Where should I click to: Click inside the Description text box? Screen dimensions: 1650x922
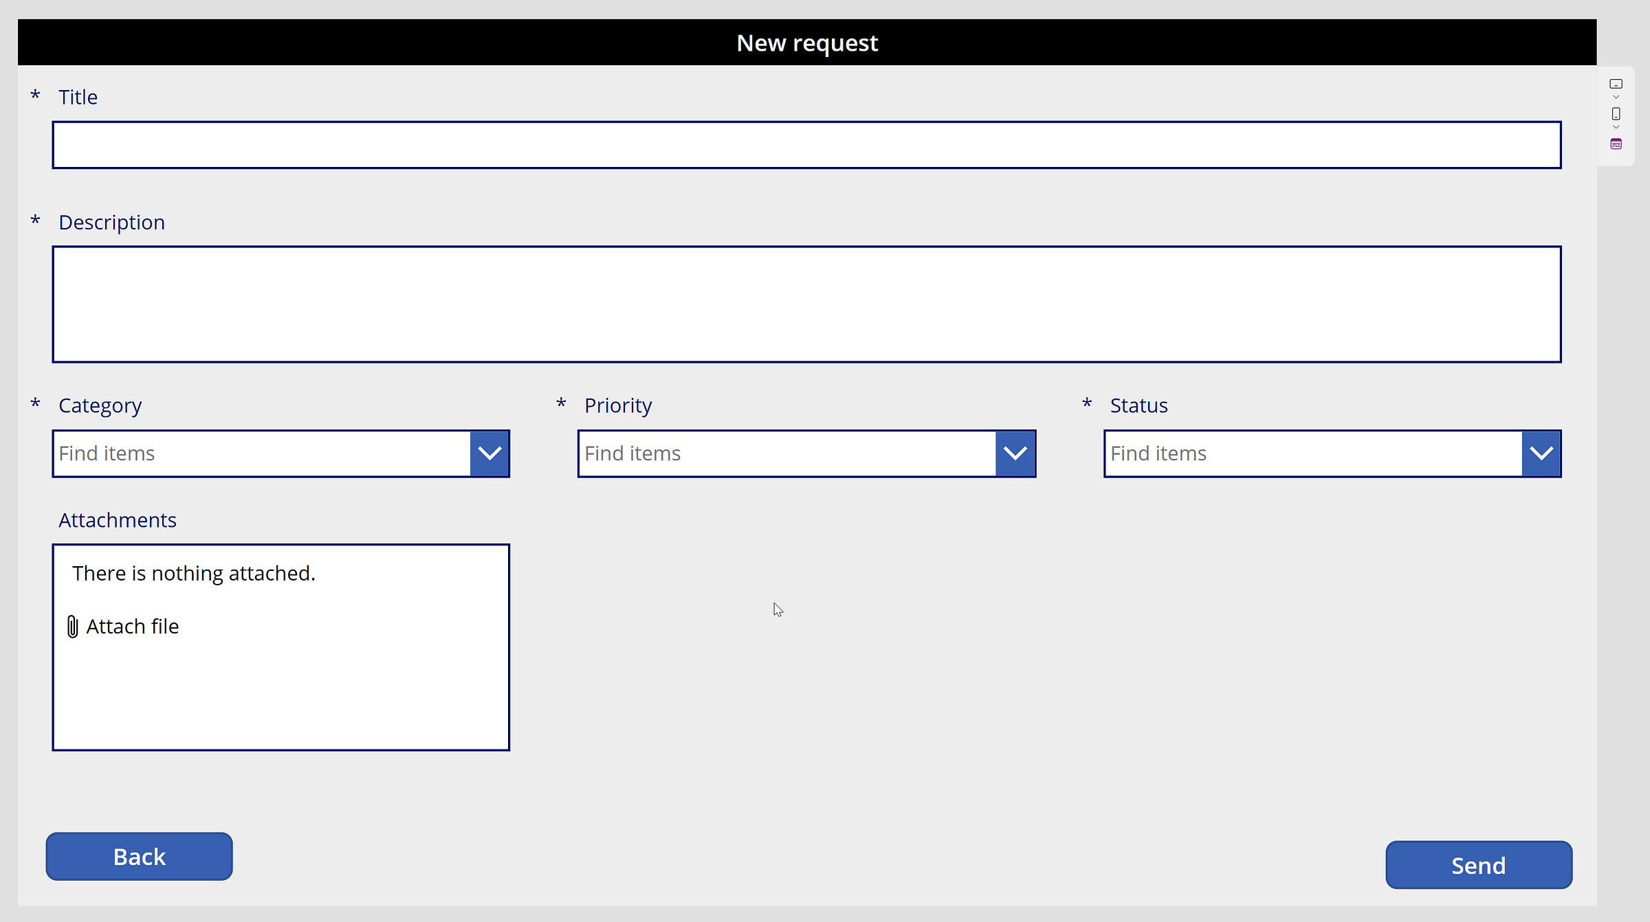[806, 304]
